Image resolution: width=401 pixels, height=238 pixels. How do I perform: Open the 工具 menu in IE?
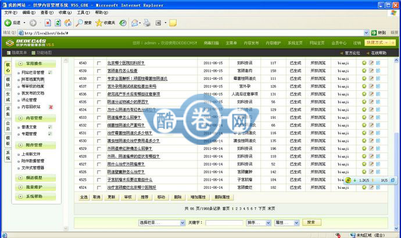tap(83, 13)
